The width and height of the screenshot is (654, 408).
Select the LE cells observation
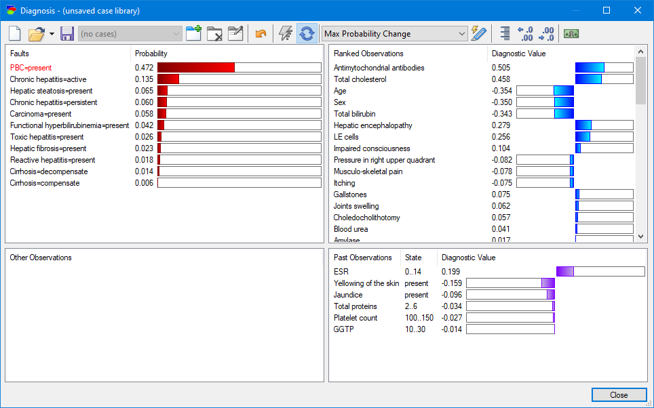click(346, 137)
